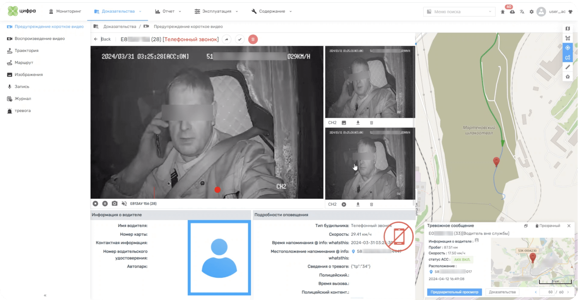Go to the previous alarm message page
578x300 pixels.
tap(536, 292)
